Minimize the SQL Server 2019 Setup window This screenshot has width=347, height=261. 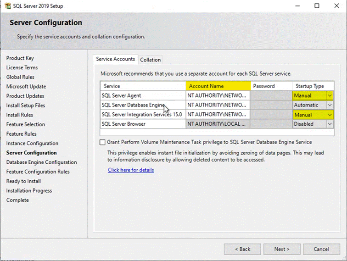click(x=297, y=6)
